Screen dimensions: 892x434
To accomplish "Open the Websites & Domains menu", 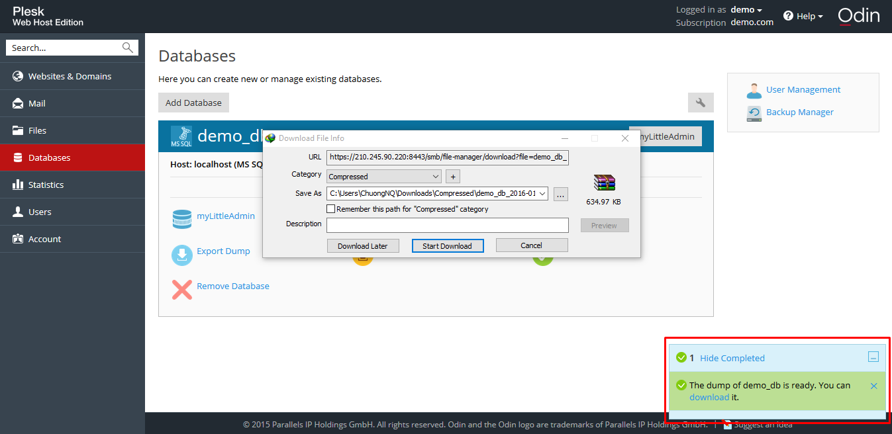I will 18,75.
